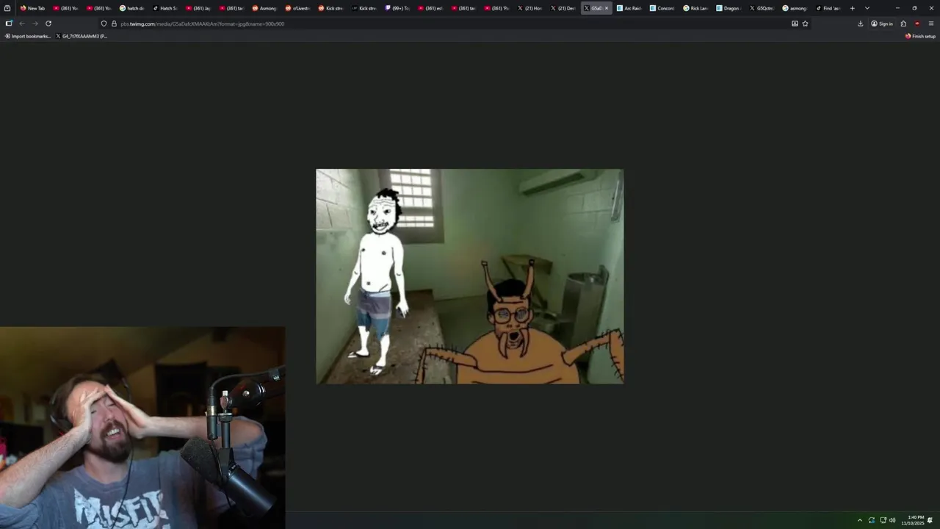Close the active G5aD image tab

(607, 8)
